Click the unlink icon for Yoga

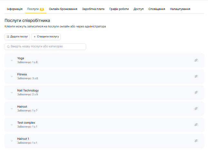pos(196,60)
